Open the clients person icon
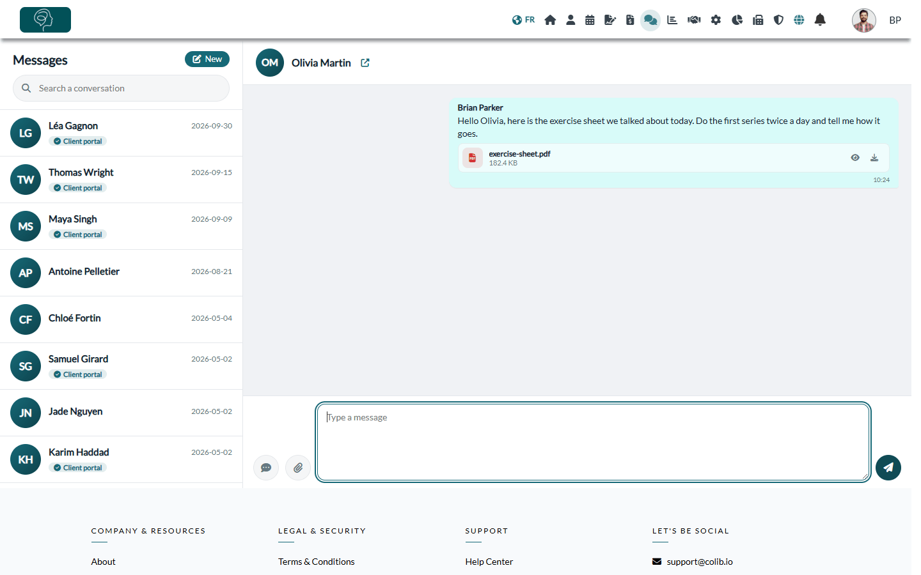This screenshot has height=575, width=921. tap(571, 20)
